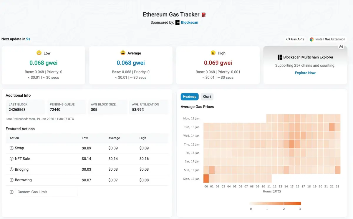This screenshot has width=353, height=219.
Task: Follow the Blockscan sponsor link
Action: coord(189,22)
